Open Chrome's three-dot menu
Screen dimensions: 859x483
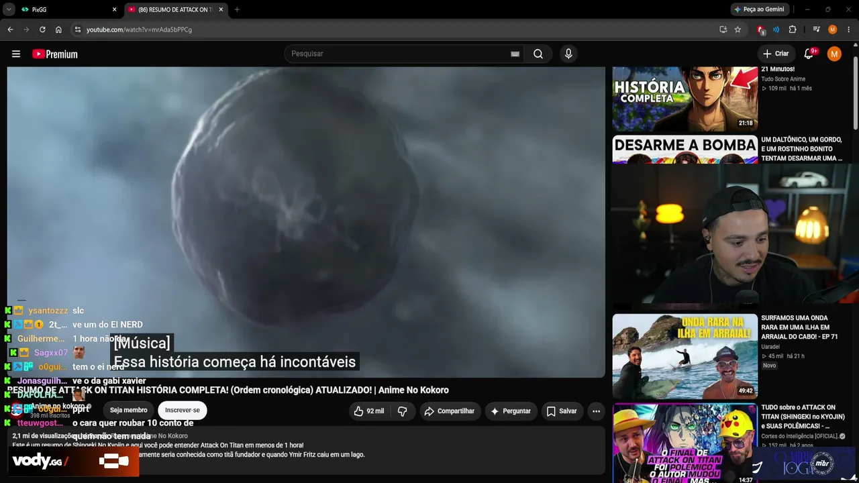(848, 30)
